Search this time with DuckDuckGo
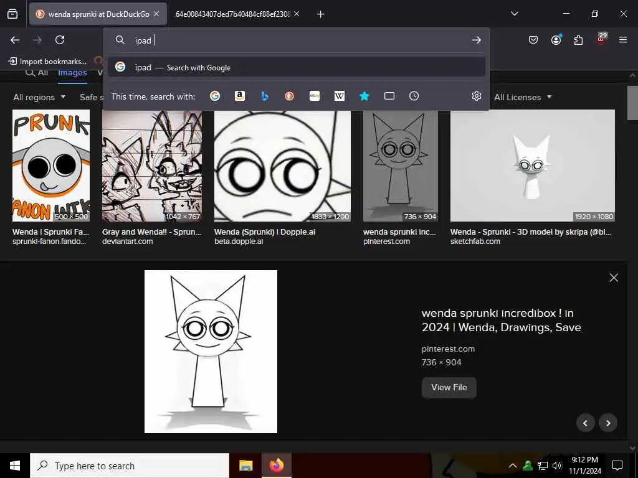Screen dimensions: 638x478 [289, 96]
